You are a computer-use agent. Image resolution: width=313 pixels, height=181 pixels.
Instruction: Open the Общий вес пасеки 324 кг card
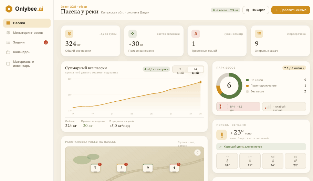point(91,41)
